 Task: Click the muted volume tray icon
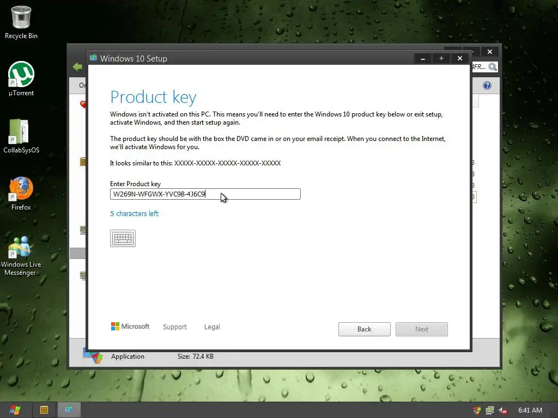click(x=503, y=410)
